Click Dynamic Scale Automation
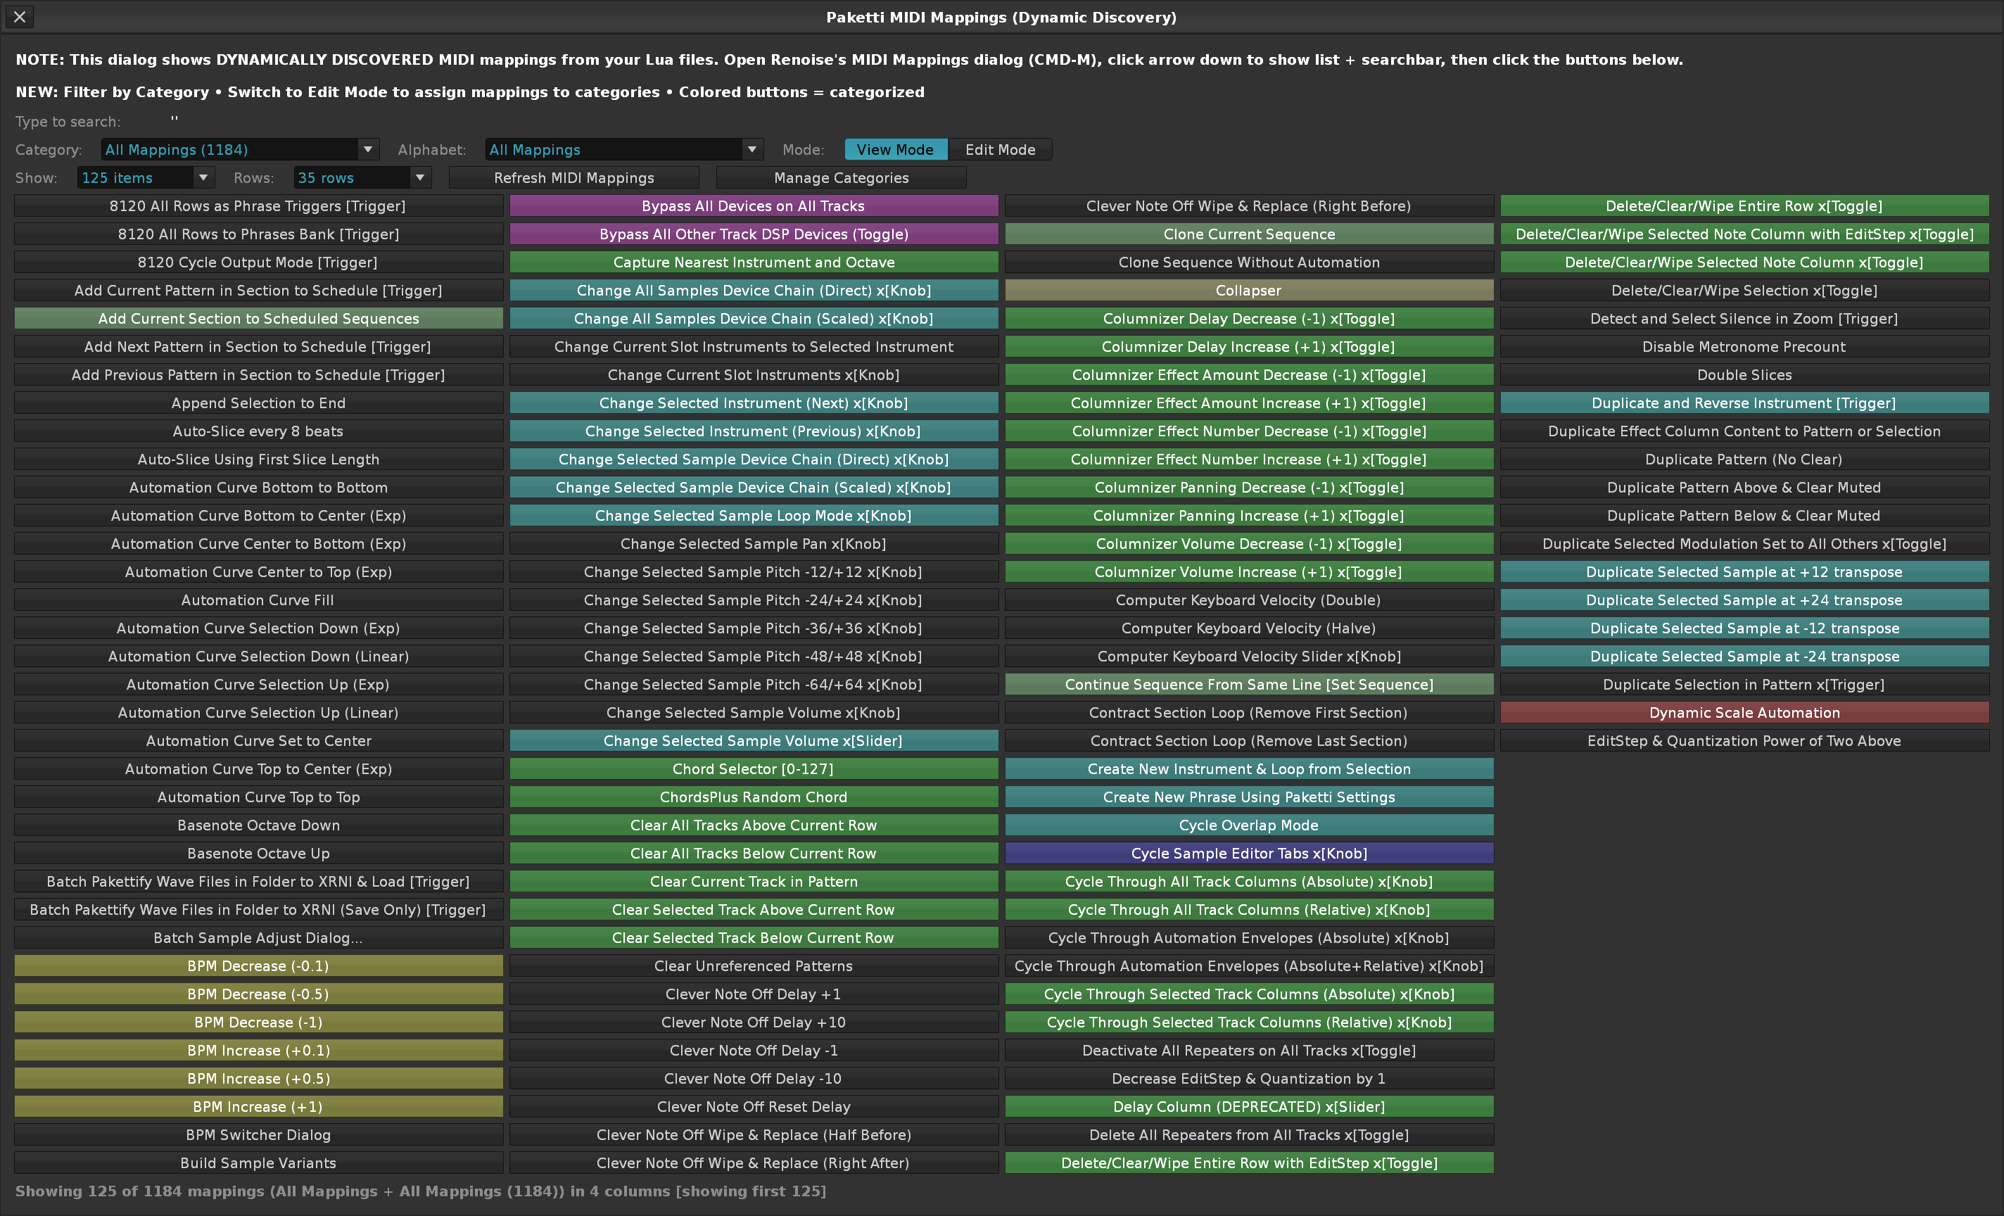 1744,713
